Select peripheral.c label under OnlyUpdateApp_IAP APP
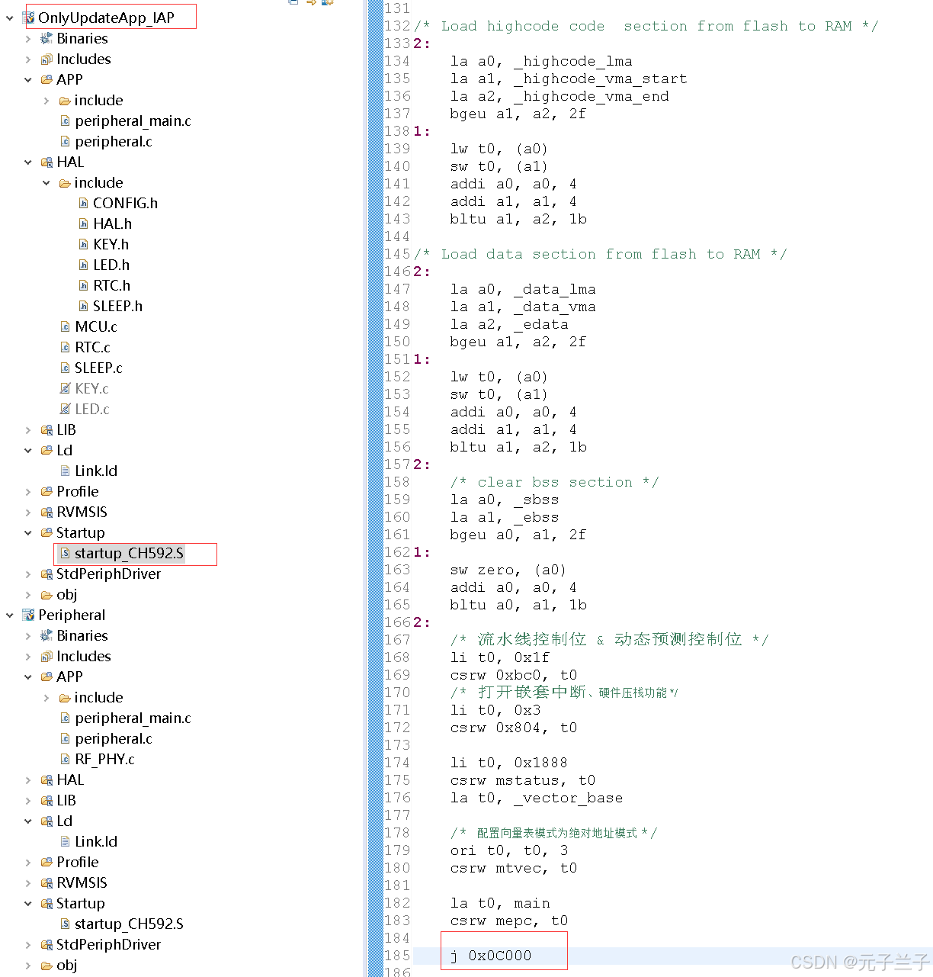This screenshot has height=977, width=933. pyautogui.click(x=114, y=141)
